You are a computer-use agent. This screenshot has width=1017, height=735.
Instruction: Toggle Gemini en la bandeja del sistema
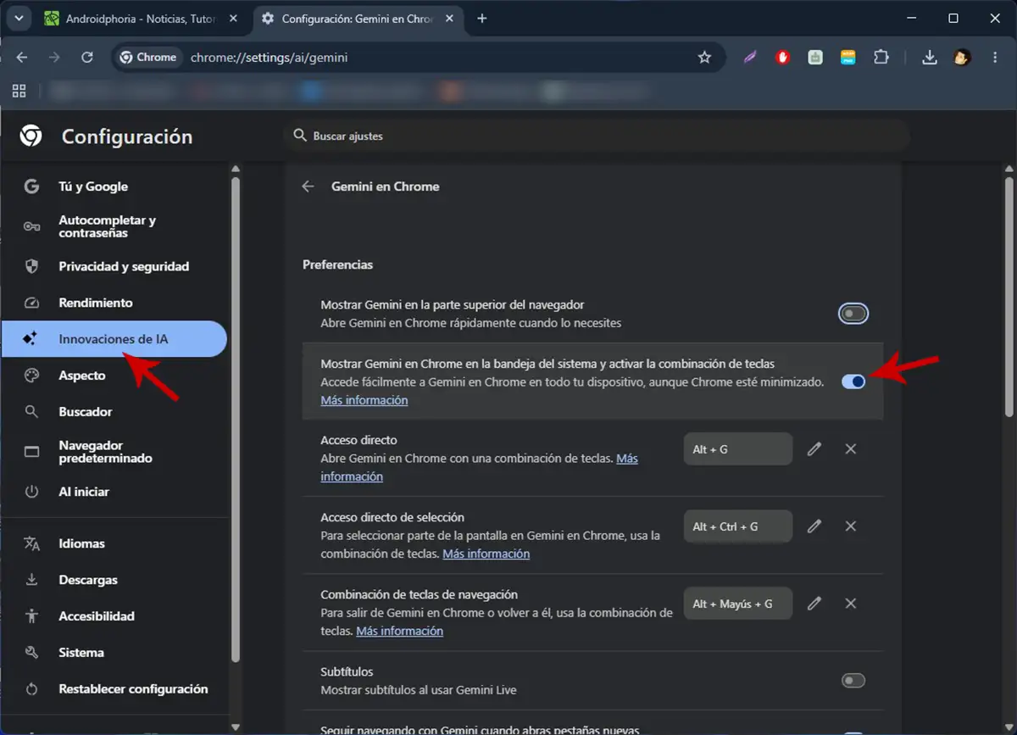(x=853, y=381)
